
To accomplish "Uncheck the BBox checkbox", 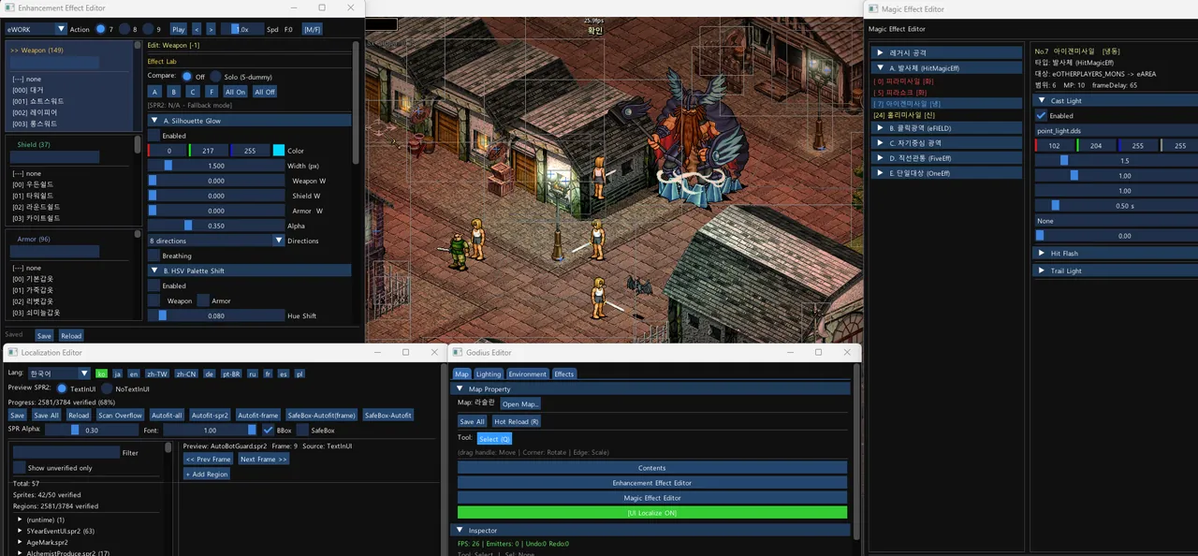I will [269, 430].
